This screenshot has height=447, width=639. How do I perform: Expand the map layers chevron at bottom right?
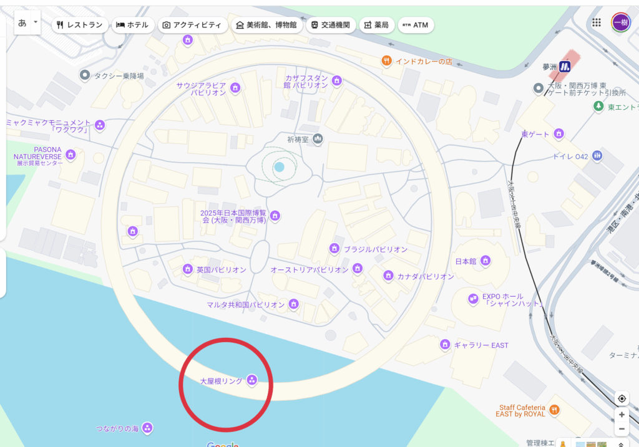(621, 445)
